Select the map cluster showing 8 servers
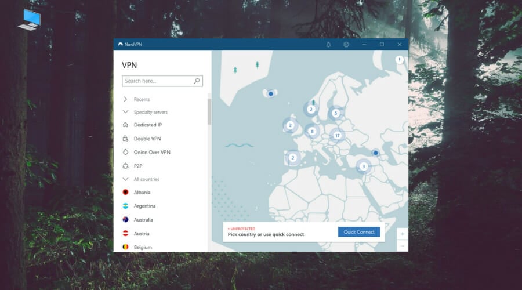Screen dimensions: 522x290 point(312,131)
